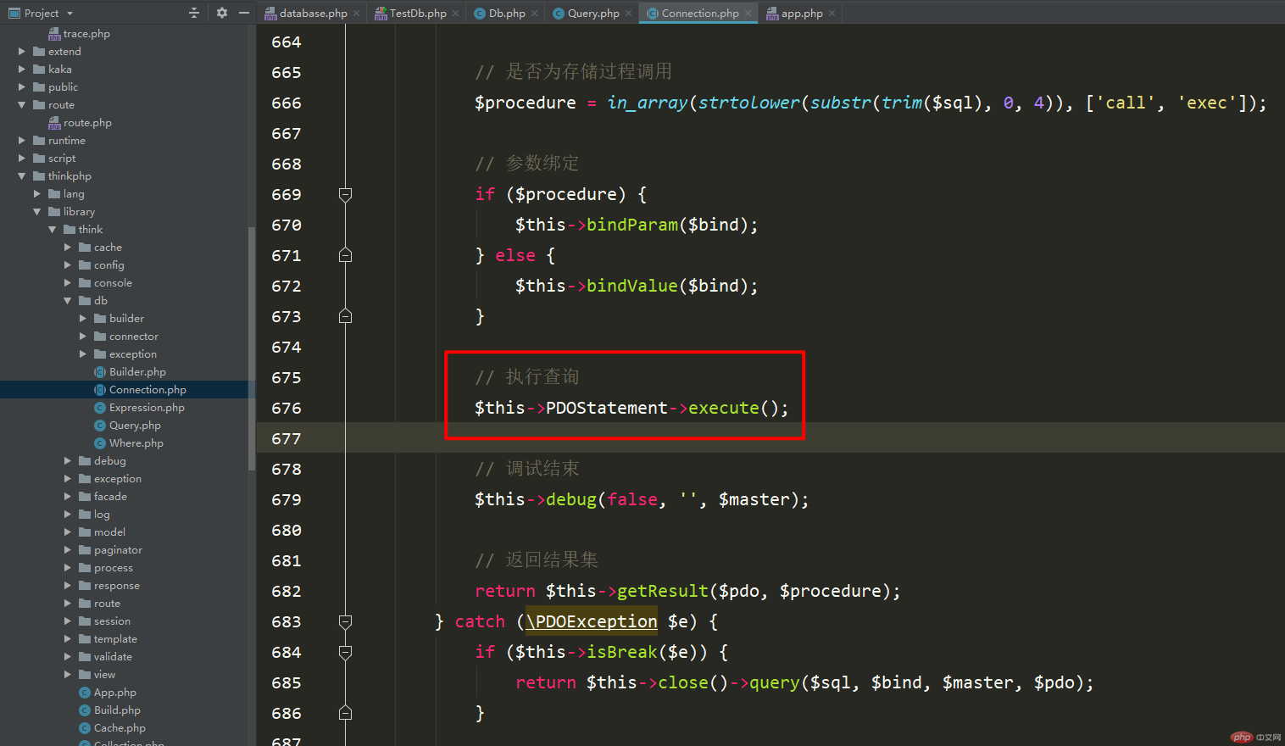The image size is (1285, 746).
Task: Toggle code fold marker on line 673
Action: (x=345, y=316)
